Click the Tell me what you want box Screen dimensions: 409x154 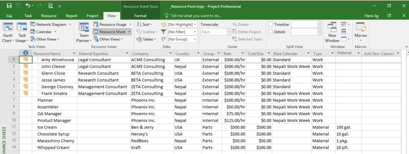[x=194, y=16]
